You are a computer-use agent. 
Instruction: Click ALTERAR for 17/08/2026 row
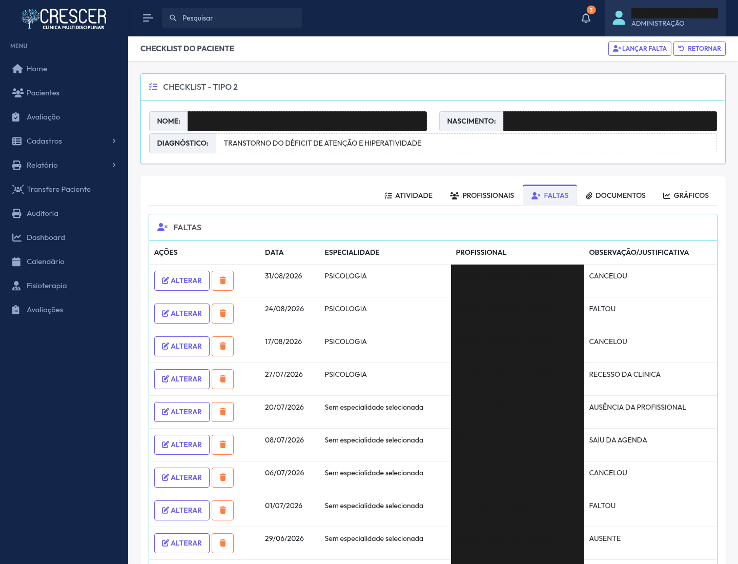pyautogui.click(x=182, y=346)
